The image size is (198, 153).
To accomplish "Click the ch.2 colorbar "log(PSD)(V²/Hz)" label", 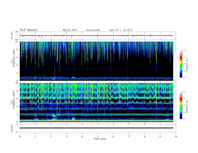I will point(187,106).
